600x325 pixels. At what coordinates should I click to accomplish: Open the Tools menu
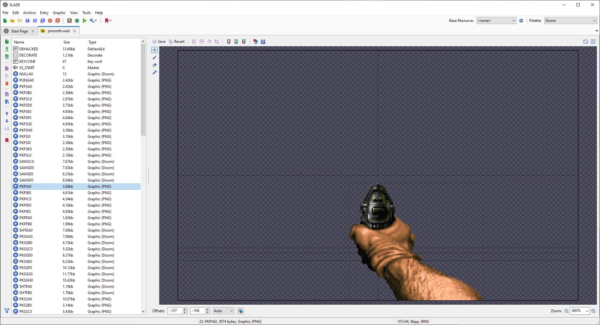tap(86, 13)
